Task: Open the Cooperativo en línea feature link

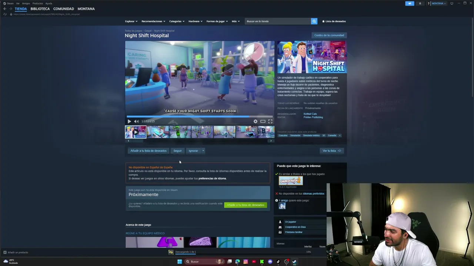Action: (295, 227)
